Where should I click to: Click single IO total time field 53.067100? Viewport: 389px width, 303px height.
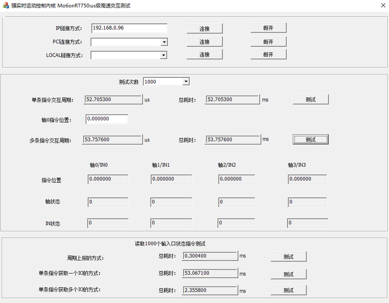[x=210, y=273]
